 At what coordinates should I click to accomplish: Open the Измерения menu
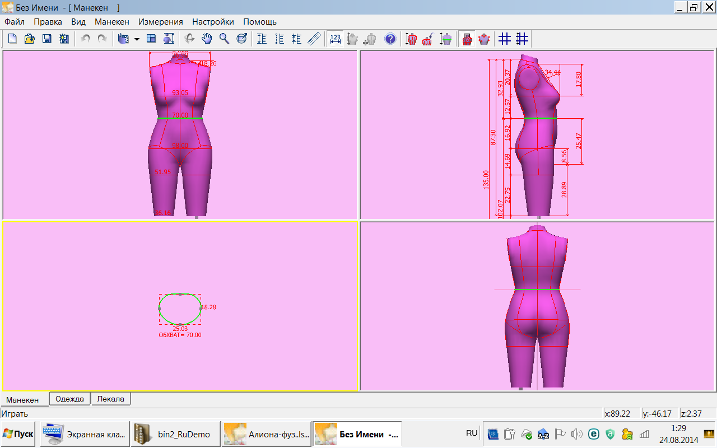[x=160, y=22]
